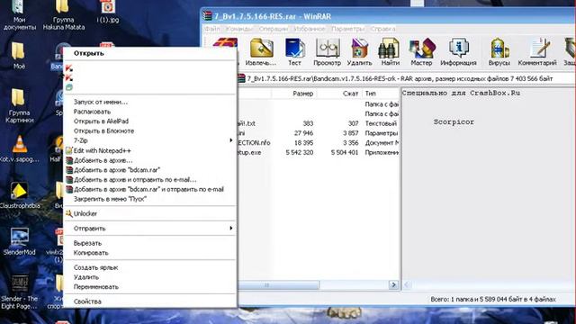Expand the Отправить submenu

coord(150,228)
